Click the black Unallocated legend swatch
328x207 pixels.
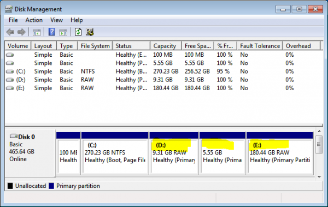pyautogui.click(x=10, y=186)
